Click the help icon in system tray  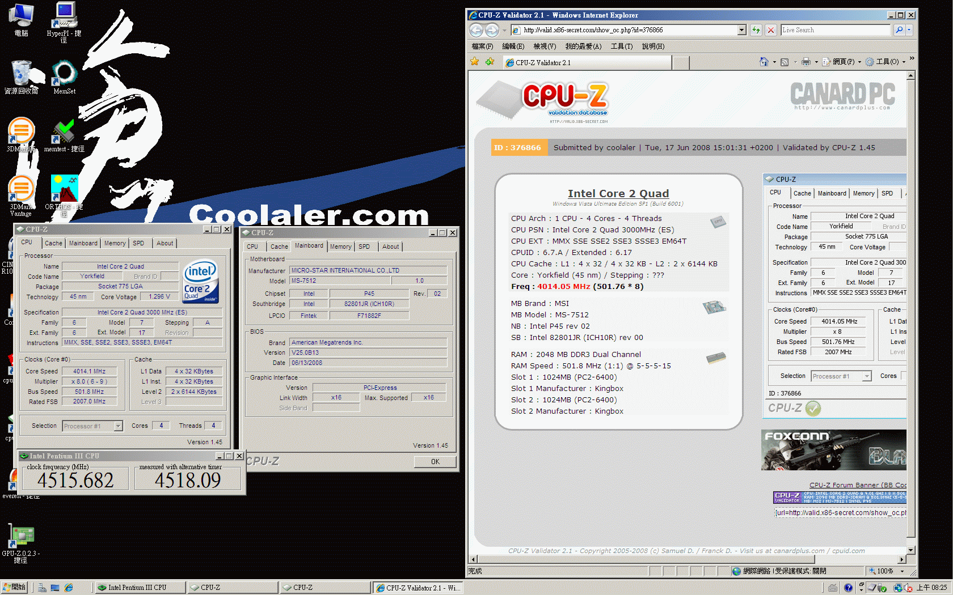848,588
